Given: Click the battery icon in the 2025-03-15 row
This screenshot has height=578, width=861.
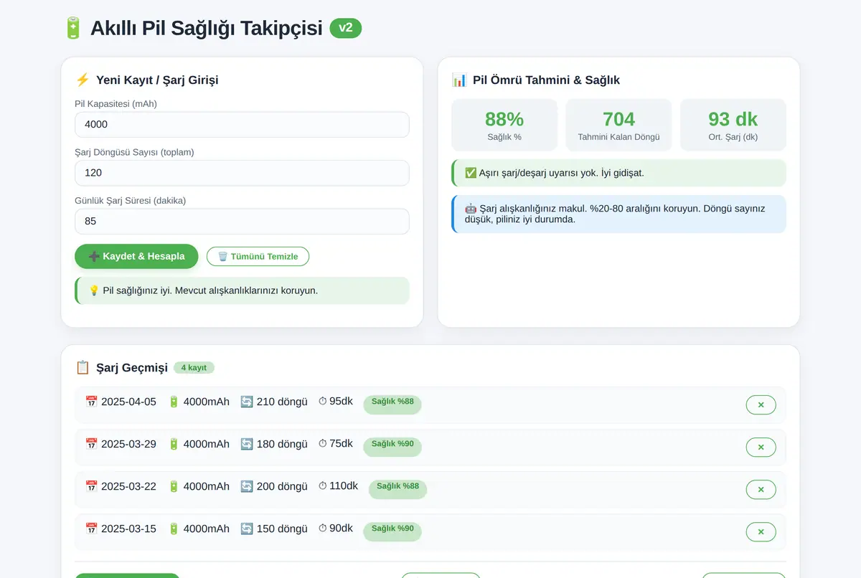Looking at the screenshot, I should pyautogui.click(x=174, y=529).
